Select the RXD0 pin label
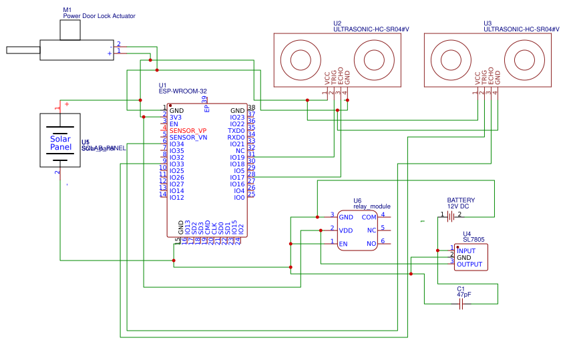This screenshot has width=567, height=344. point(236,138)
